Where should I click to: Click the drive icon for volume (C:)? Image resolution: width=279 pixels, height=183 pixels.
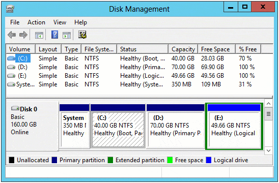[11, 58]
